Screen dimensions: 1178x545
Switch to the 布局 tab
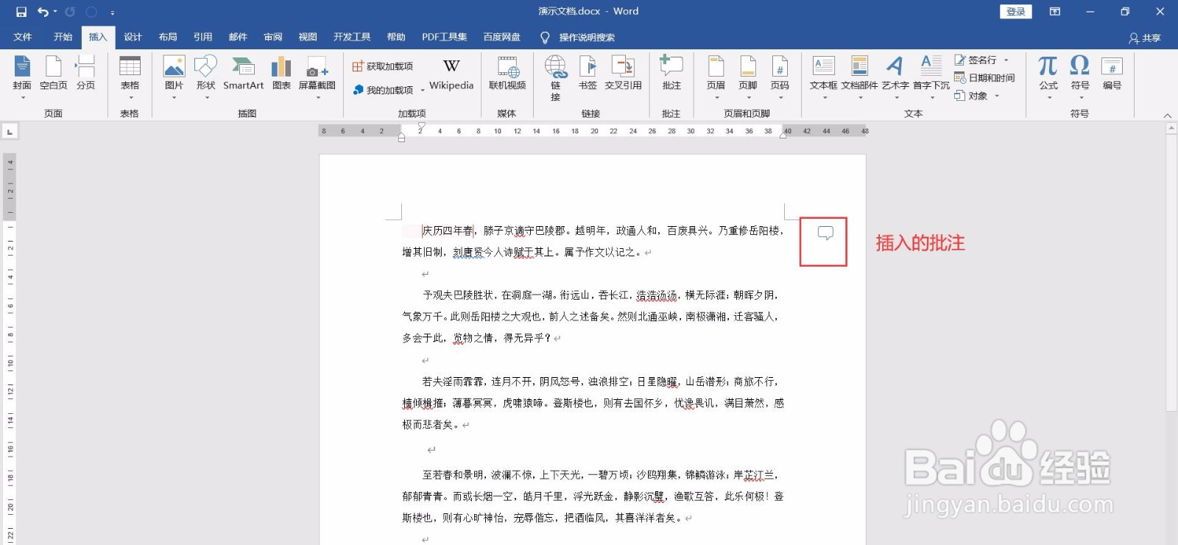(168, 37)
